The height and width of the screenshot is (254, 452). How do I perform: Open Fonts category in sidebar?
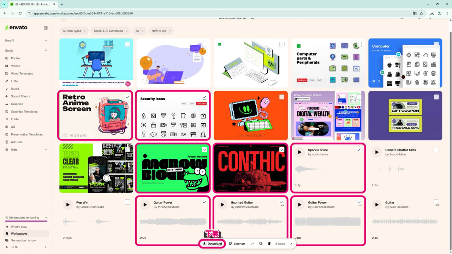(15, 119)
